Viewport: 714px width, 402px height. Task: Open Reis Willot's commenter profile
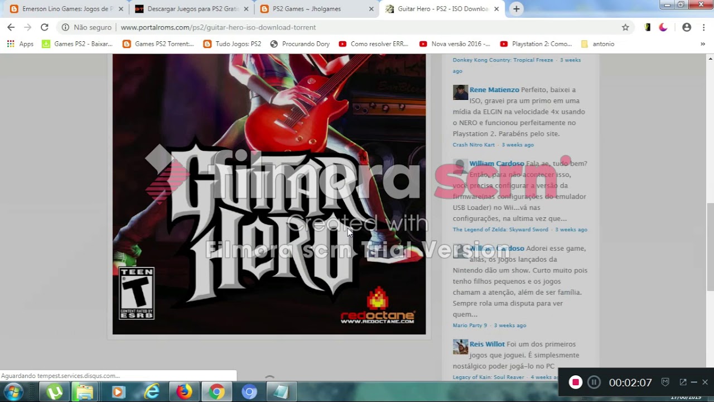point(487,344)
